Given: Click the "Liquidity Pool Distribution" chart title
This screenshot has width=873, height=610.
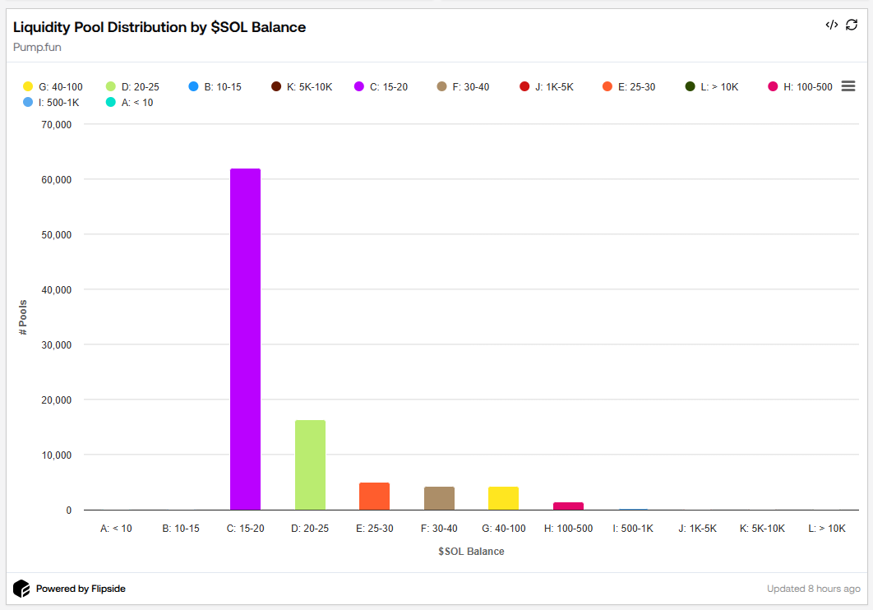Looking at the screenshot, I should click(159, 27).
